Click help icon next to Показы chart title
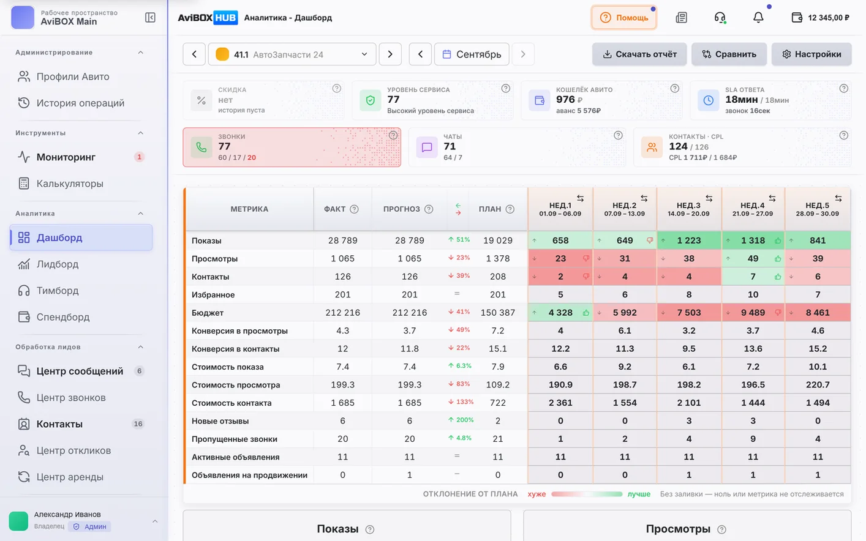866x541 pixels. 370,529
